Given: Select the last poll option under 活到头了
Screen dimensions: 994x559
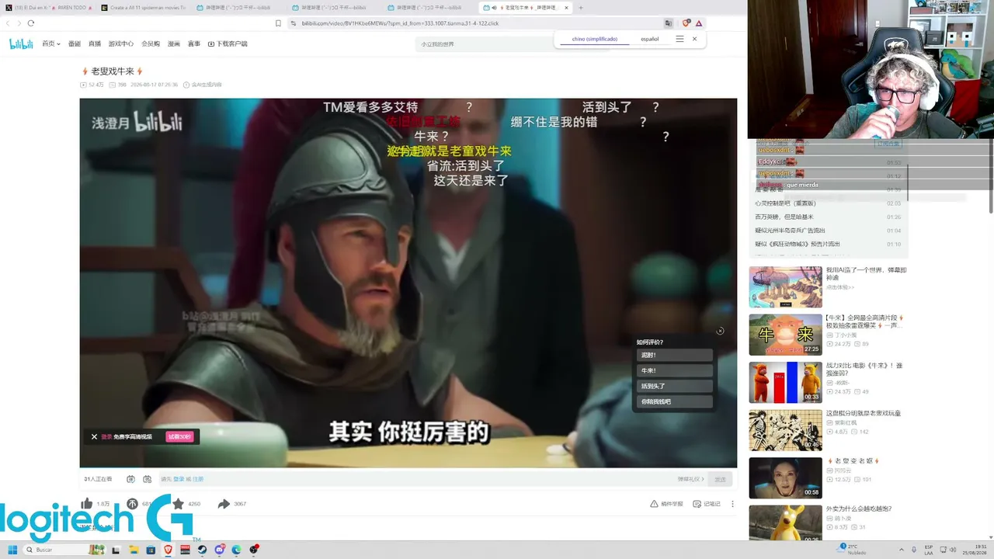Looking at the screenshot, I should tap(673, 401).
